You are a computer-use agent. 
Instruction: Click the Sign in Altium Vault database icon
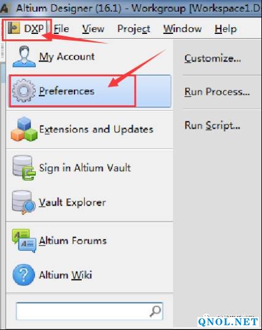tap(23, 167)
